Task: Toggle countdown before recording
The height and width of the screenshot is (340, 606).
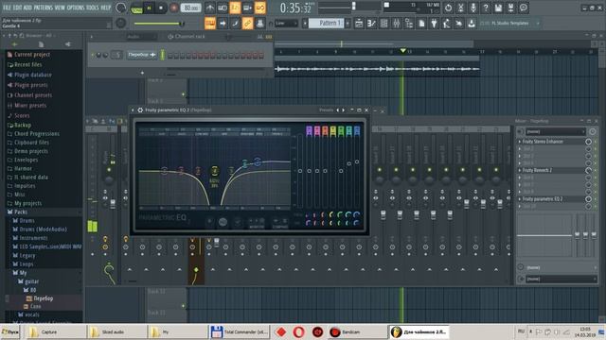Action: coord(235,8)
